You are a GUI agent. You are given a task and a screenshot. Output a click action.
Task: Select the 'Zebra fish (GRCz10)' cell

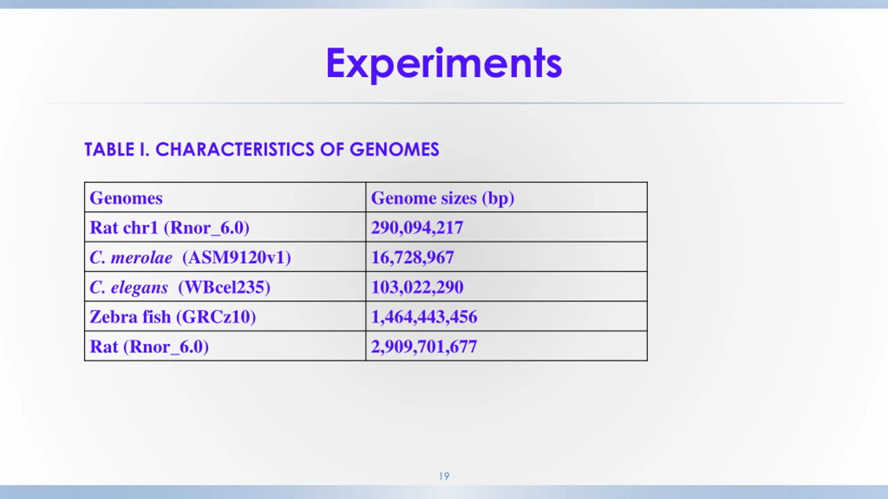coord(225,316)
